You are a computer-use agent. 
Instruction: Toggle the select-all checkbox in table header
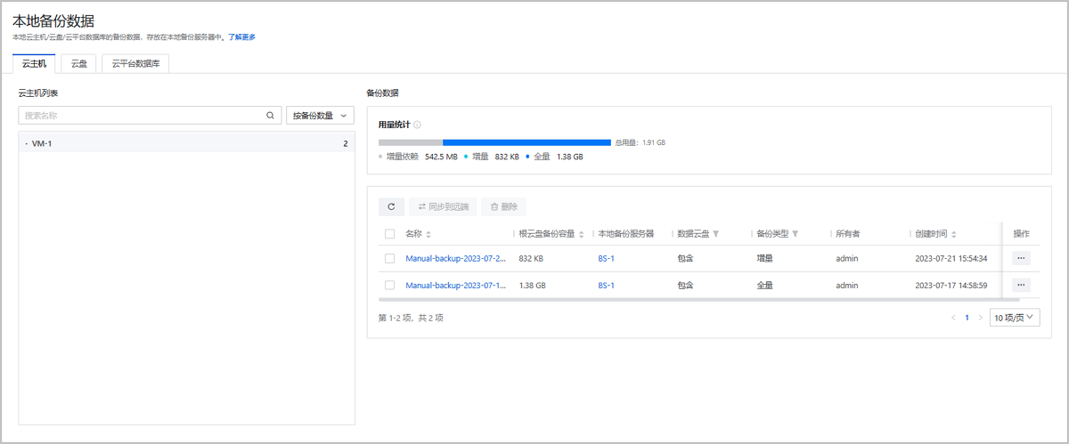coord(389,234)
